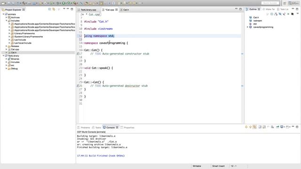Minimize the Project Explorer panel
The image size is (301, 169).
68,9
